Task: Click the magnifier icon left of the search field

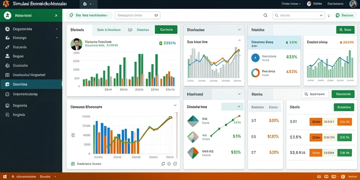Action: (265, 15)
